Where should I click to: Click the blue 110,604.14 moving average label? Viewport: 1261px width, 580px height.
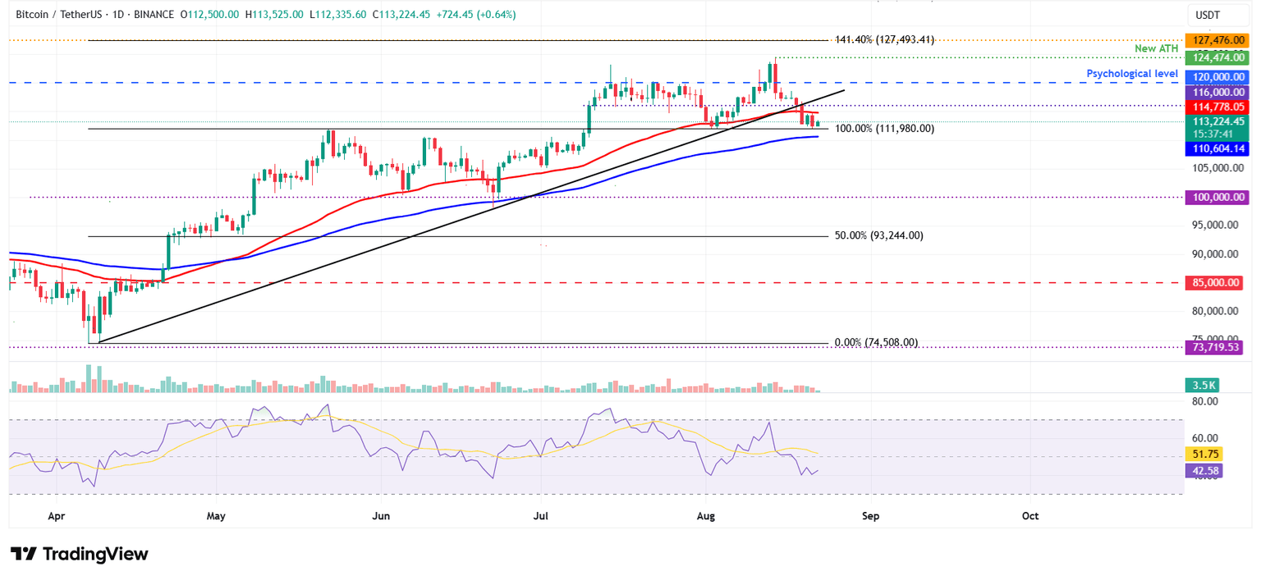[1217, 148]
